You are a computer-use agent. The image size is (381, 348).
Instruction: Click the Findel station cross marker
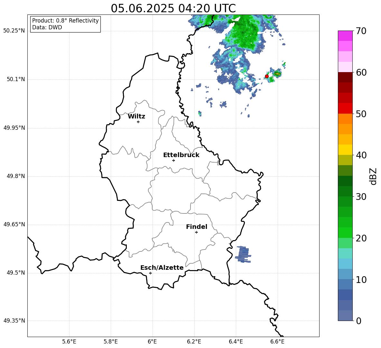pyautogui.click(x=196, y=232)
